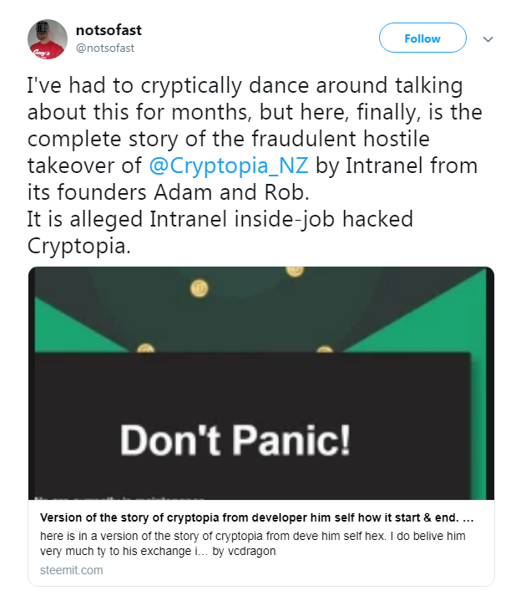Click the top-center gold coin in the image
Screen dimensions: 526x596
pyautogui.click(x=294, y=270)
